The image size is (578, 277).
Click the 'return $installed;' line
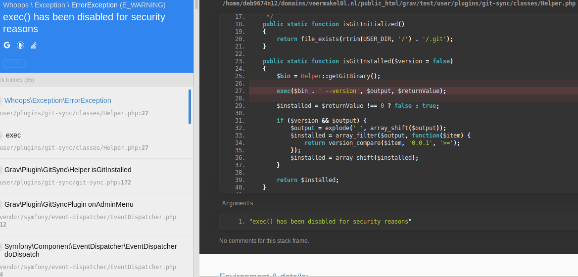[307, 180]
